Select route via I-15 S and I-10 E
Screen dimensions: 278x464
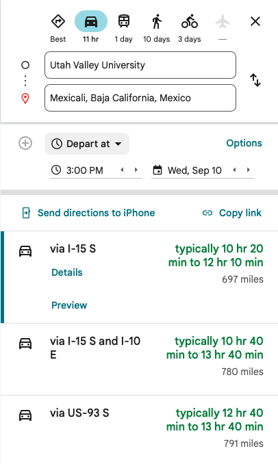139,359
